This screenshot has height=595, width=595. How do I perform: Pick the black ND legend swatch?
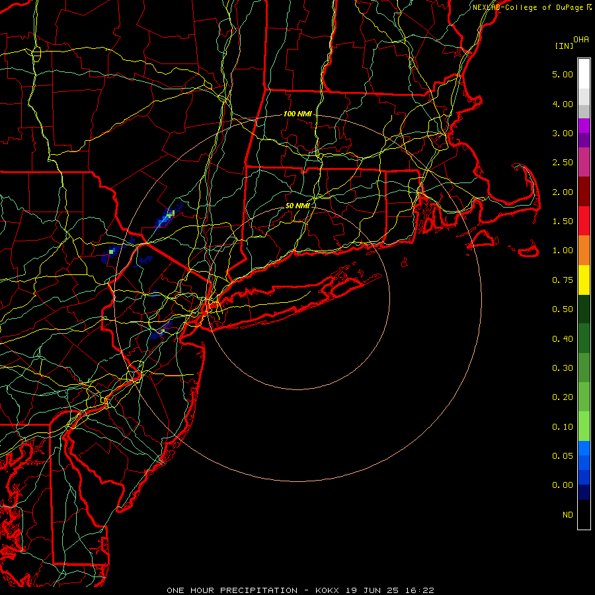[584, 514]
